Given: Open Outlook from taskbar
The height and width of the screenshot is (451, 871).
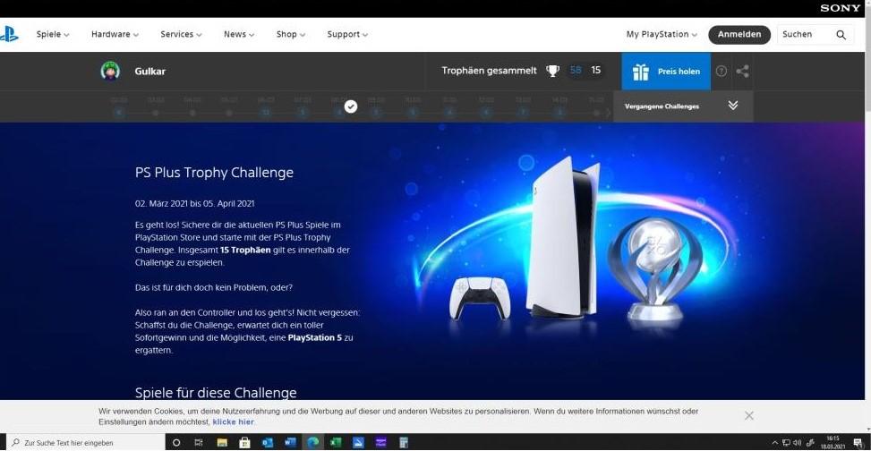Looking at the screenshot, I should (267, 443).
